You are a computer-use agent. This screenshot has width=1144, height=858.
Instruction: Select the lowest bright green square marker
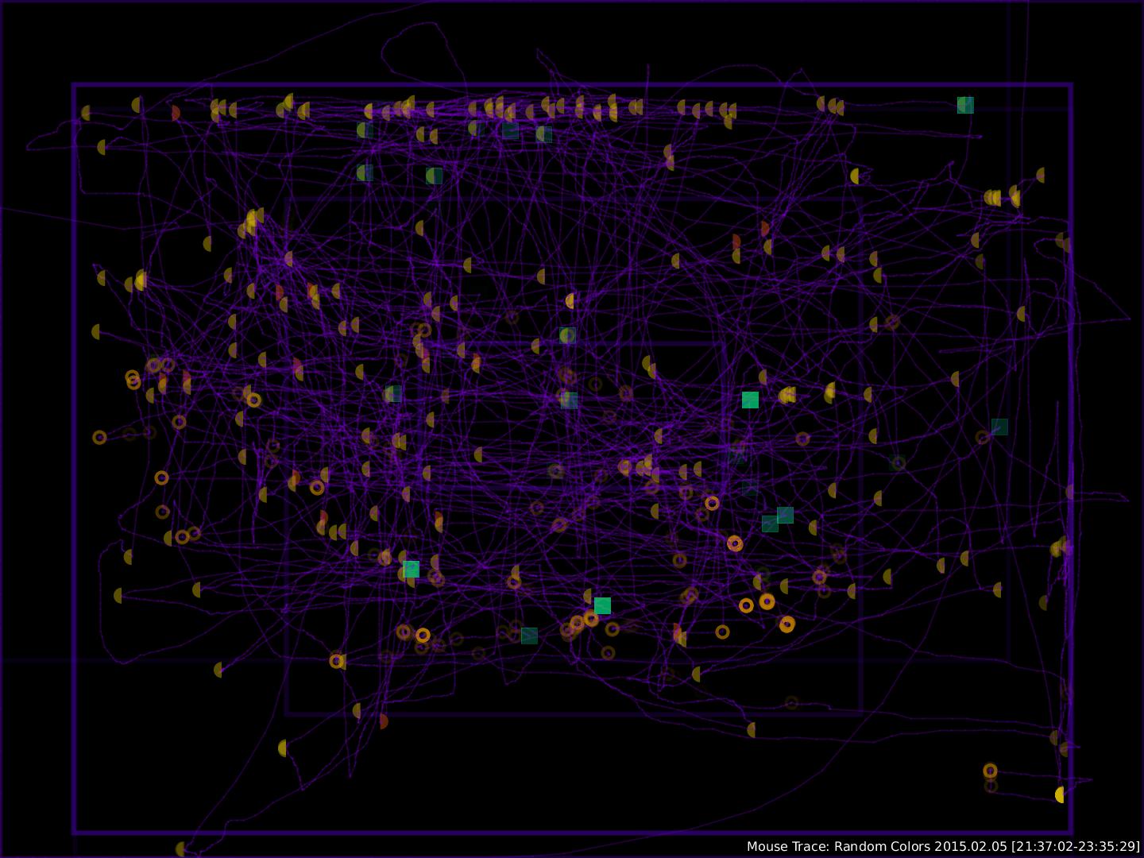[x=602, y=606]
